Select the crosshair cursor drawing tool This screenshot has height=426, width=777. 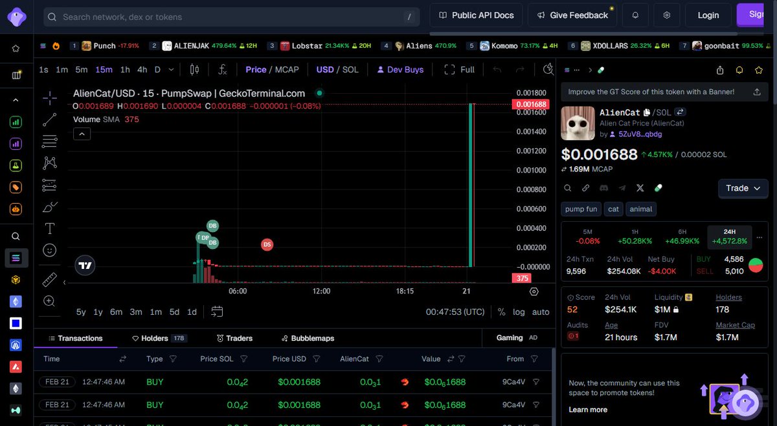tap(50, 98)
